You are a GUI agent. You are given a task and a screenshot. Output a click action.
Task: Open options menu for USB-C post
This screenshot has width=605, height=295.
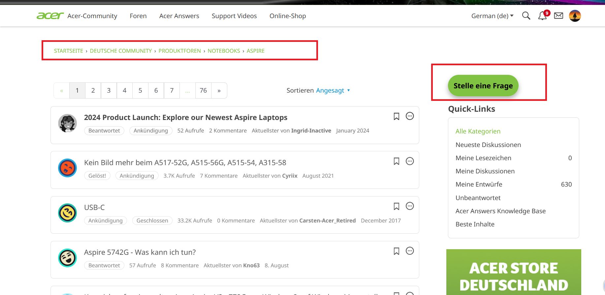(x=410, y=206)
